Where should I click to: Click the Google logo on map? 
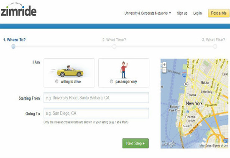pos(169,143)
